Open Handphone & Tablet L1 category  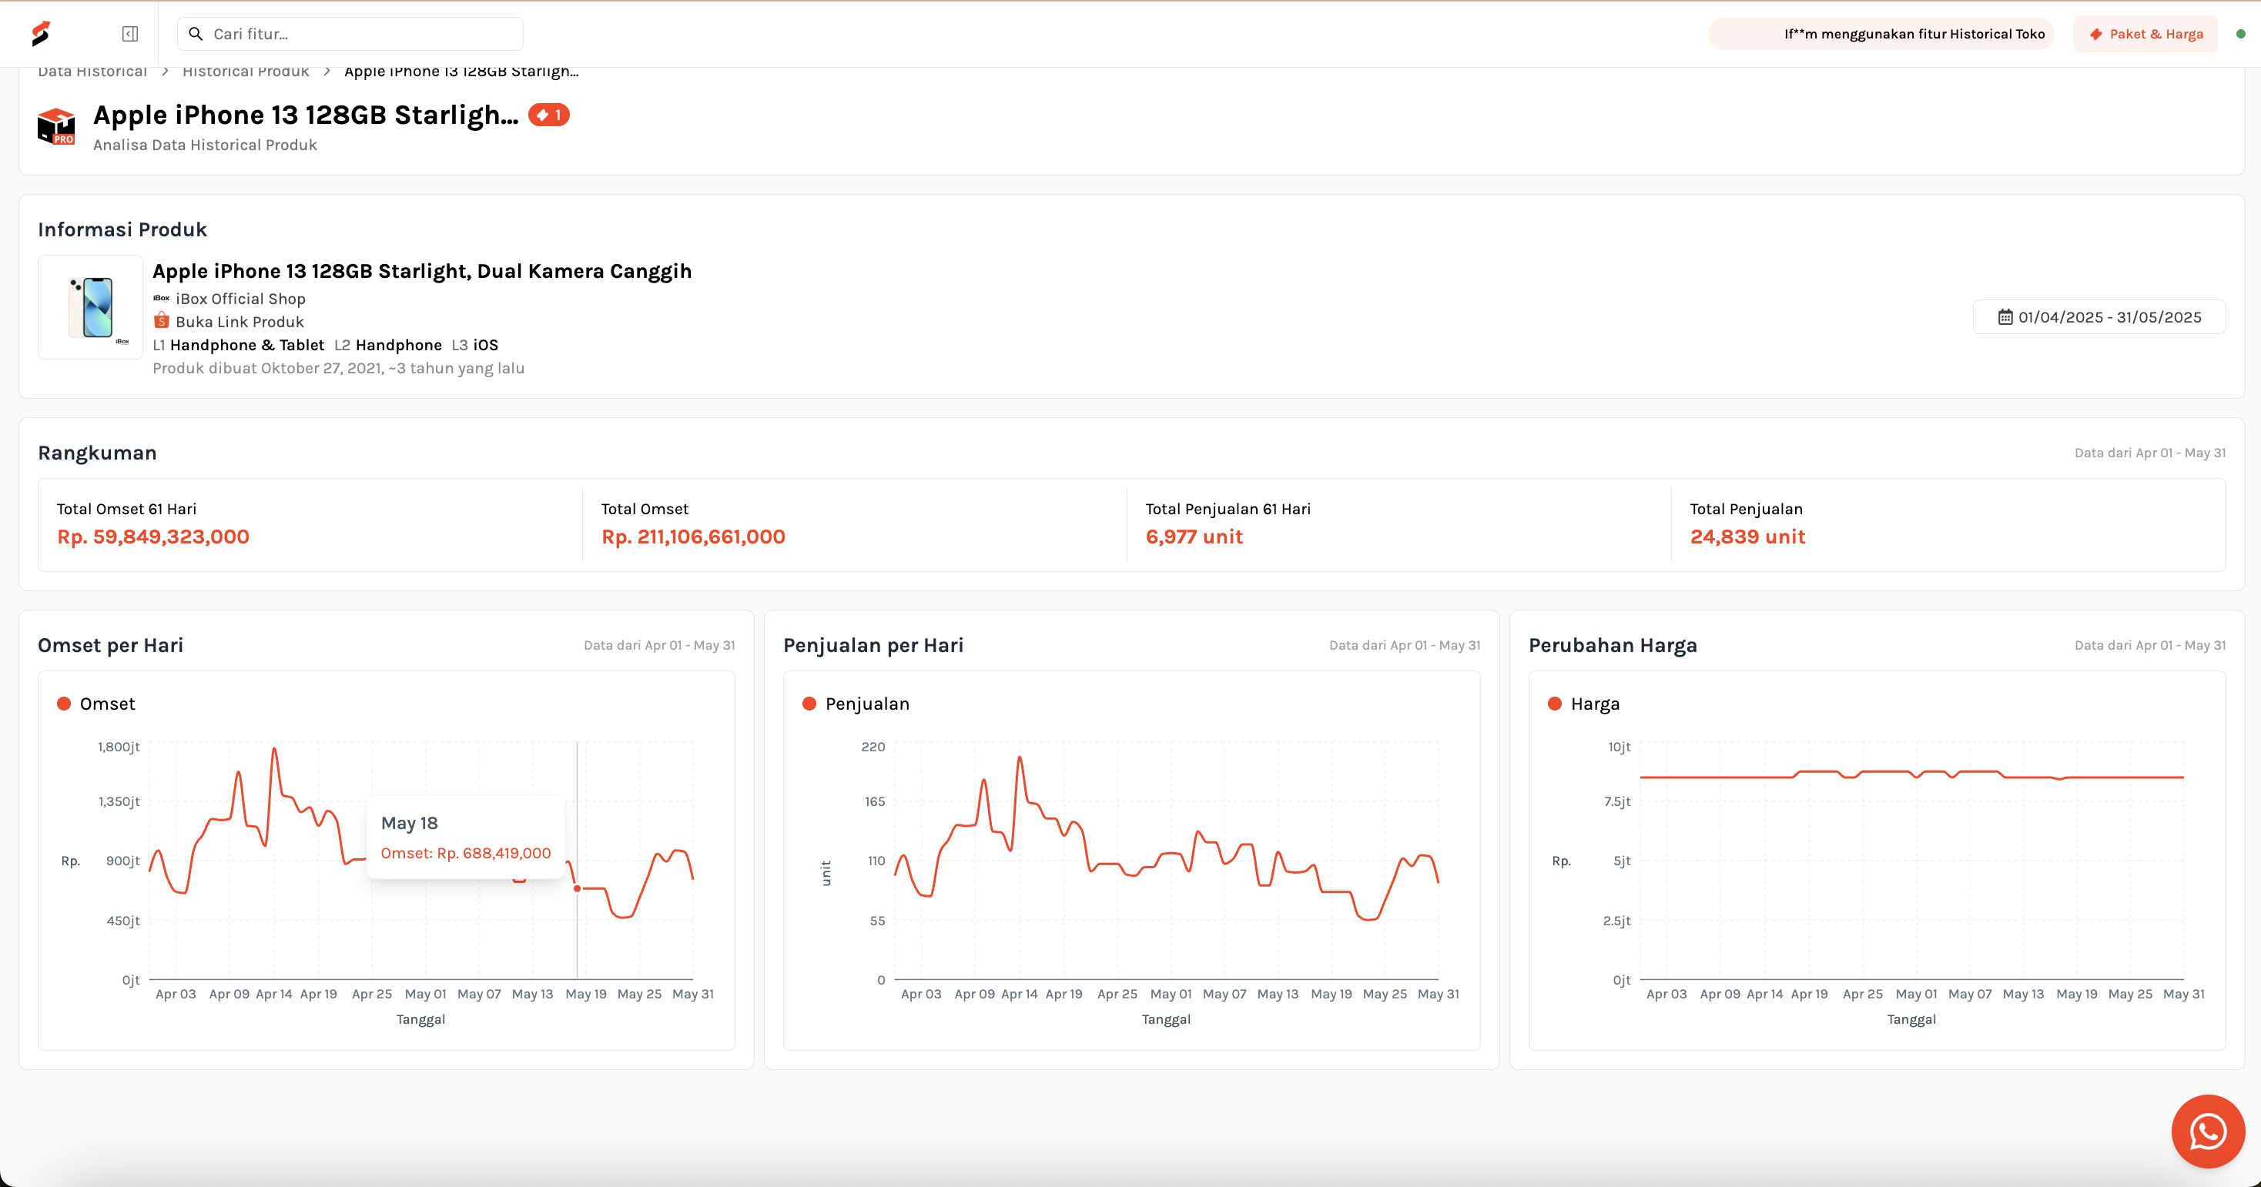(246, 345)
